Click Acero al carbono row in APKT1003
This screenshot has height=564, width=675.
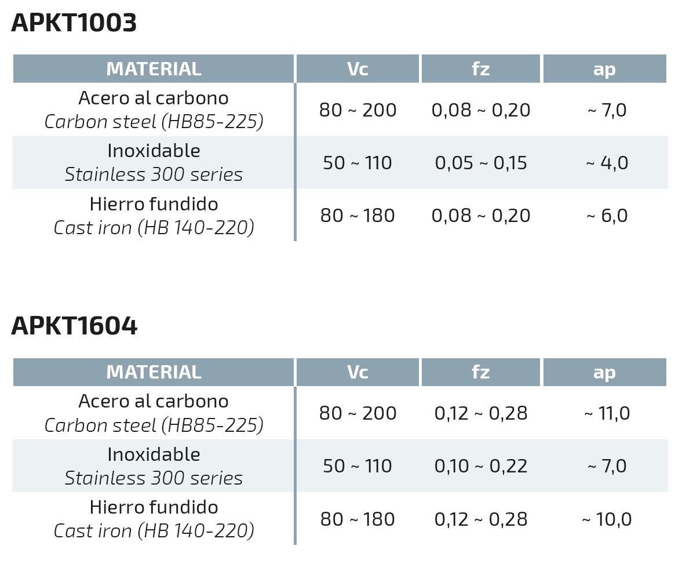coord(340,110)
